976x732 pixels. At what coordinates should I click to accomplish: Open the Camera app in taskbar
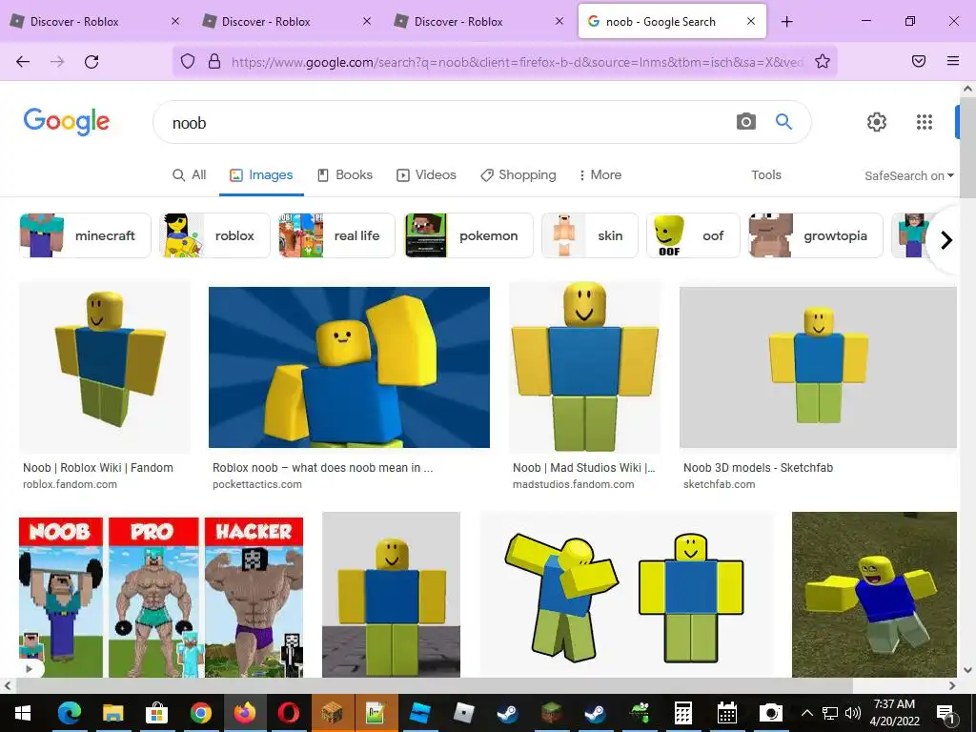(x=770, y=713)
